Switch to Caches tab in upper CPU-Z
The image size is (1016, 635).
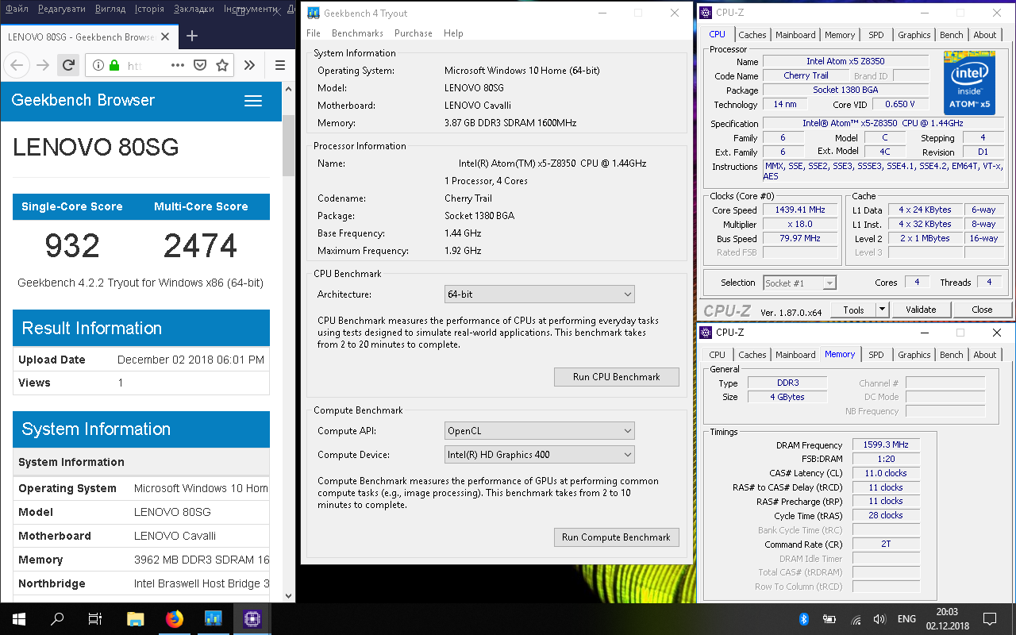[x=752, y=35]
